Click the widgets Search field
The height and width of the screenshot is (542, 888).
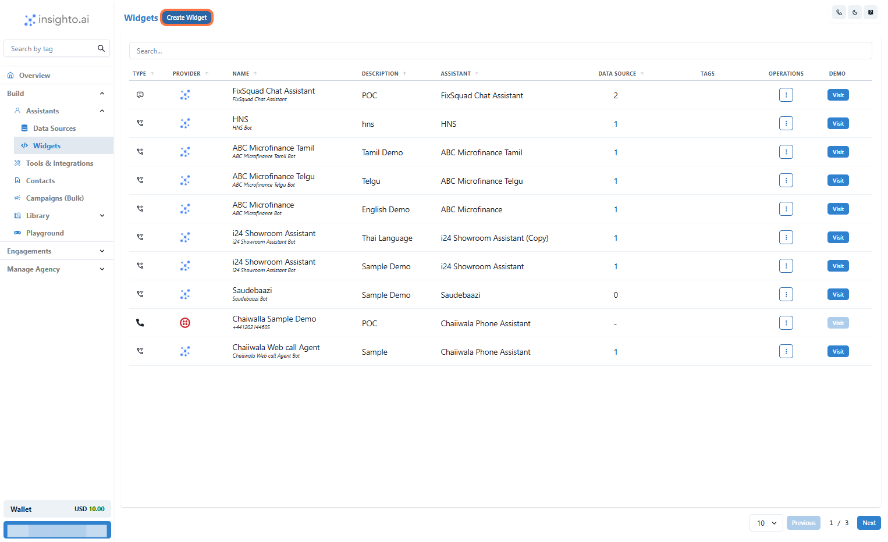click(500, 51)
